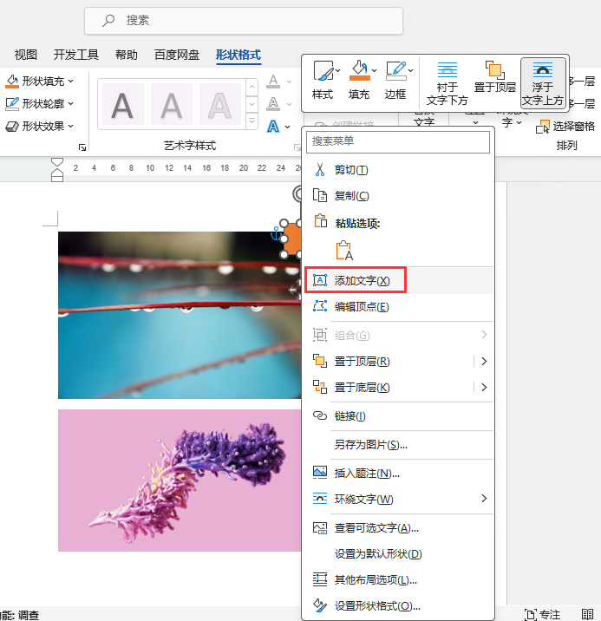Click the search menu (搜索菜单) input box
This screenshot has width=601, height=621.
tap(398, 141)
